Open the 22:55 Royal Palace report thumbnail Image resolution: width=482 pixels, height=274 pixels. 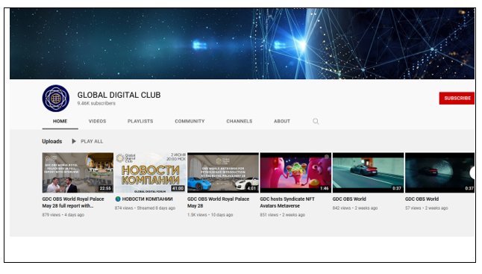click(x=78, y=172)
